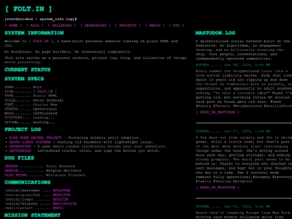The height and width of the screenshot is (219, 292).
Task: Visit the Letterboxd project link
Action: pos(20,151)
